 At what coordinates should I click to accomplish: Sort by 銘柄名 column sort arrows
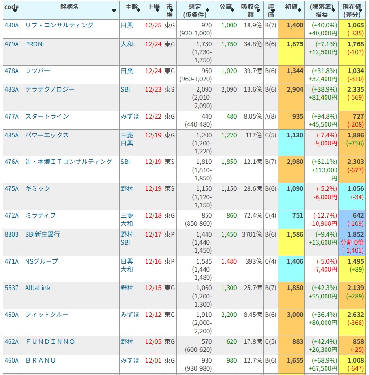pyautogui.click(x=114, y=10)
